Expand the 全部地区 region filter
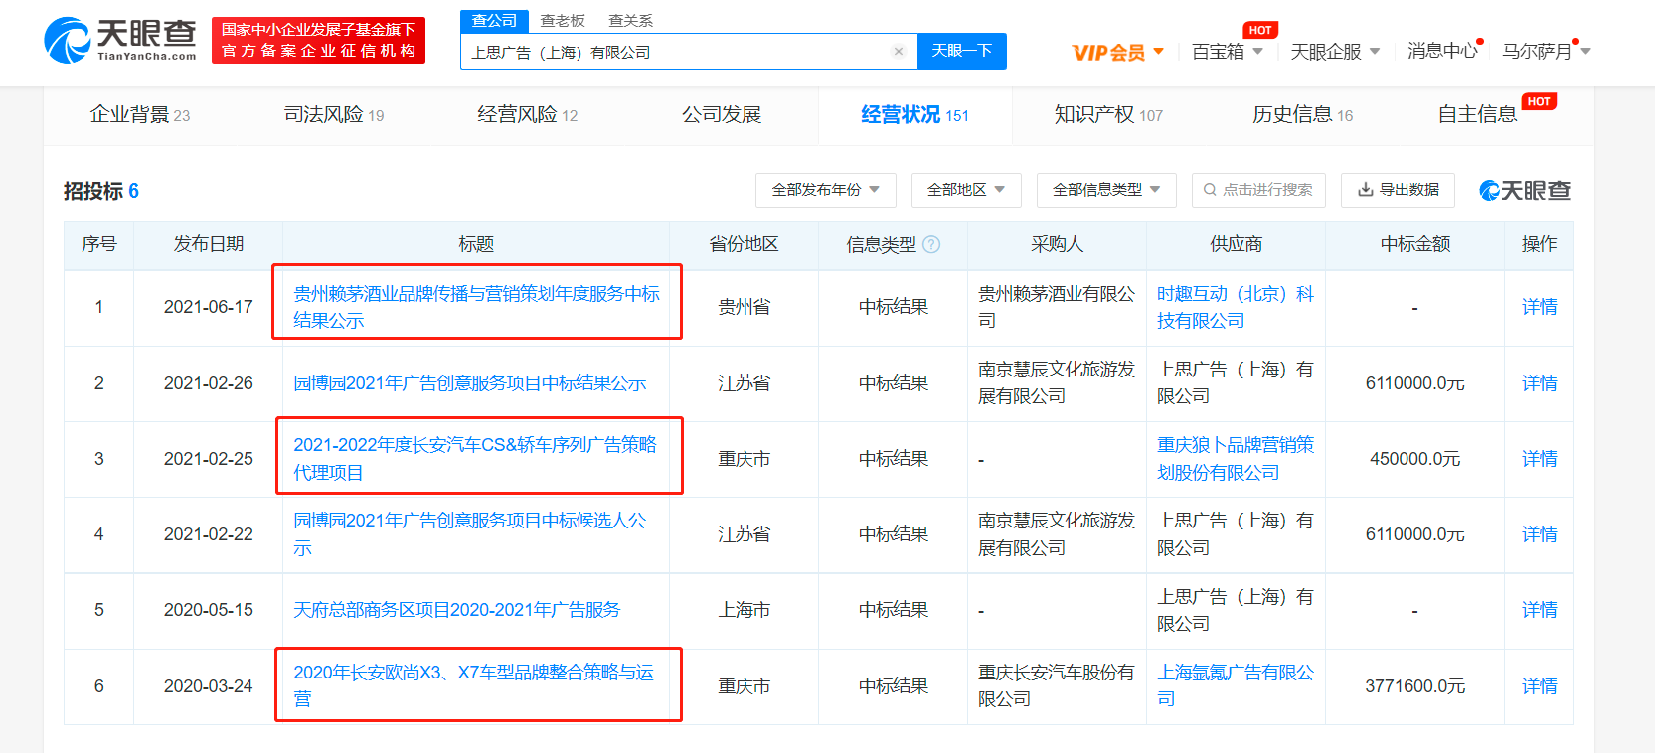This screenshot has height=753, width=1655. [x=965, y=190]
